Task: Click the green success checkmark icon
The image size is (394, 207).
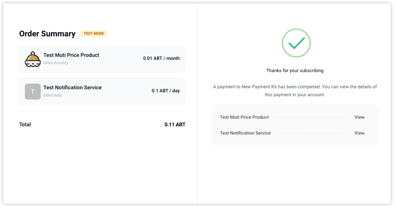Action: tap(296, 43)
